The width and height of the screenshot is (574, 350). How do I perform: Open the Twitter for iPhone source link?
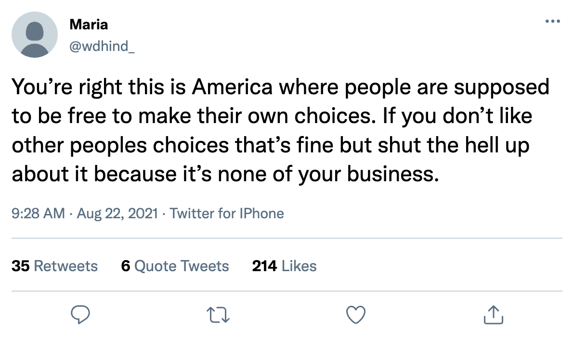[227, 213]
